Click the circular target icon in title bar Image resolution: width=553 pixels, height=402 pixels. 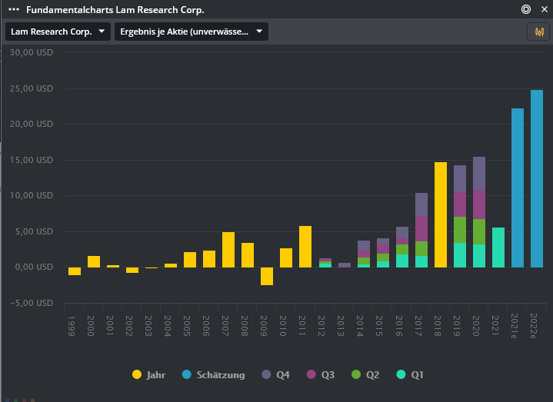point(526,9)
